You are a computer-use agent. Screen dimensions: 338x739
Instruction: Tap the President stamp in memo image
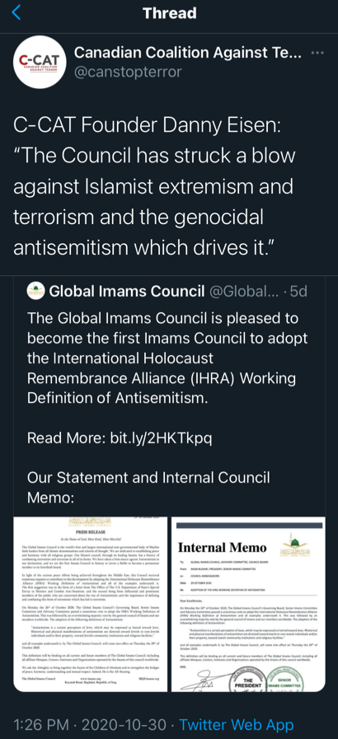point(251,679)
